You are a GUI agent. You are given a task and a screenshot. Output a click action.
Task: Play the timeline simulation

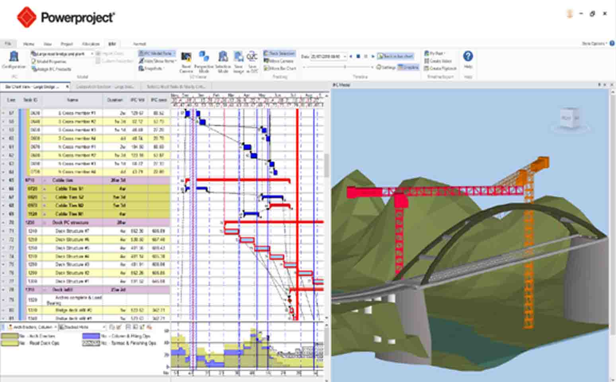click(373, 57)
